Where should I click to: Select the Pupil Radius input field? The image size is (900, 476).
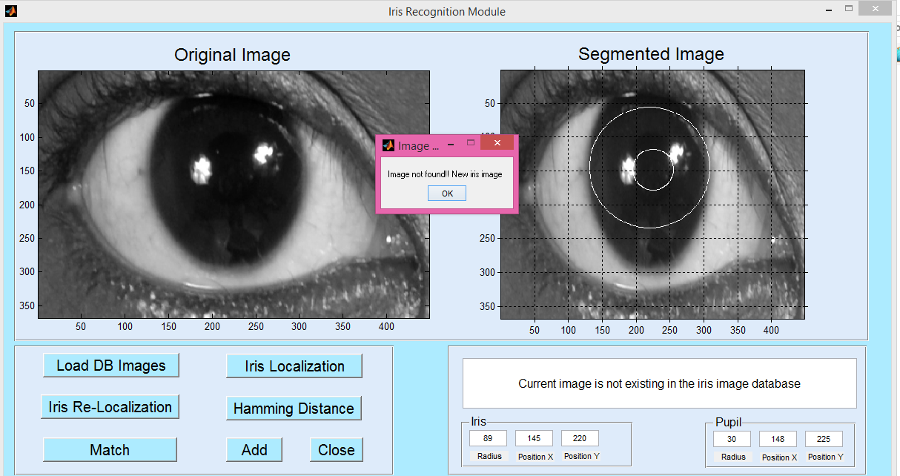click(x=732, y=439)
